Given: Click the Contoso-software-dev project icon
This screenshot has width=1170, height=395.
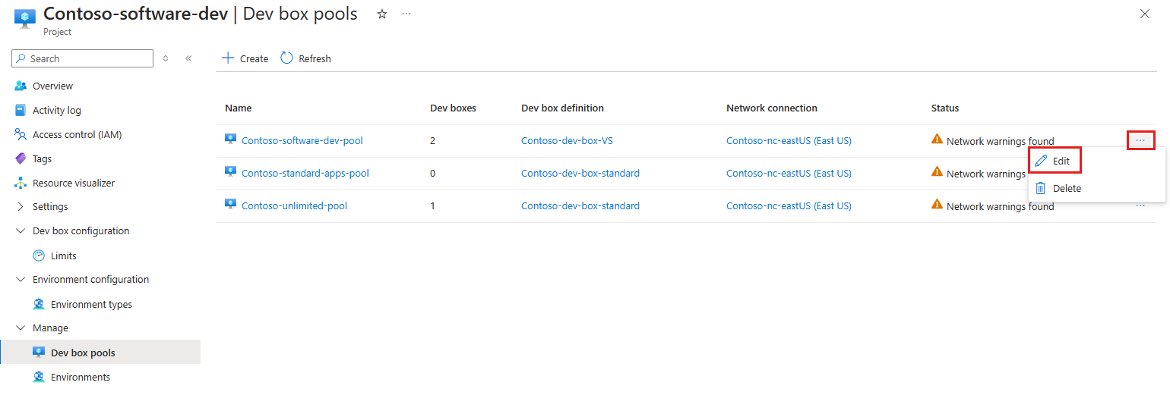Looking at the screenshot, I should tap(25, 18).
